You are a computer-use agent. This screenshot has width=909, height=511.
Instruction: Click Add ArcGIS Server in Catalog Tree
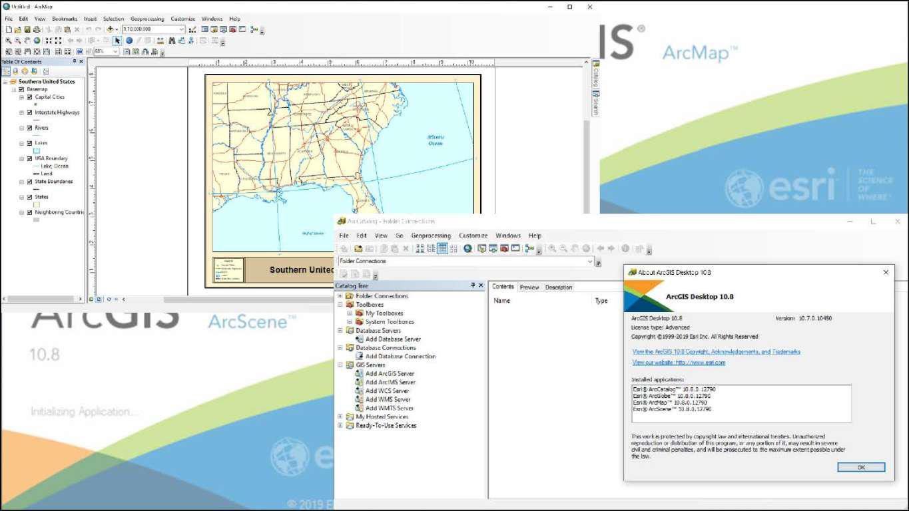[390, 374]
